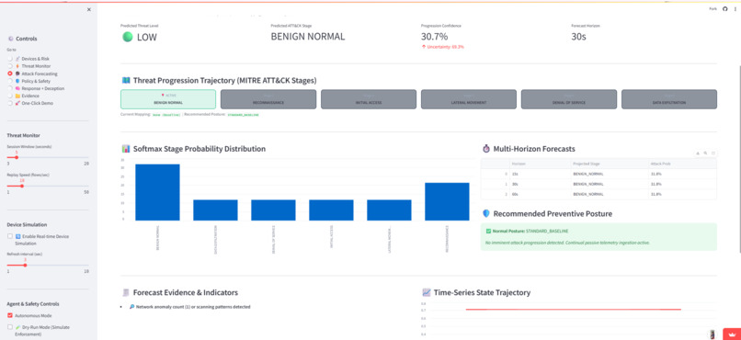Image resolution: width=741 pixels, height=340 pixels.
Task: Click the tallest BENIGN NORMAL chart bar
Action: [x=157, y=192]
